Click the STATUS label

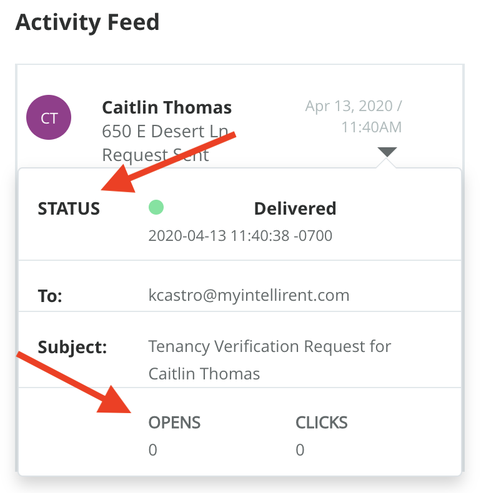pos(69,208)
